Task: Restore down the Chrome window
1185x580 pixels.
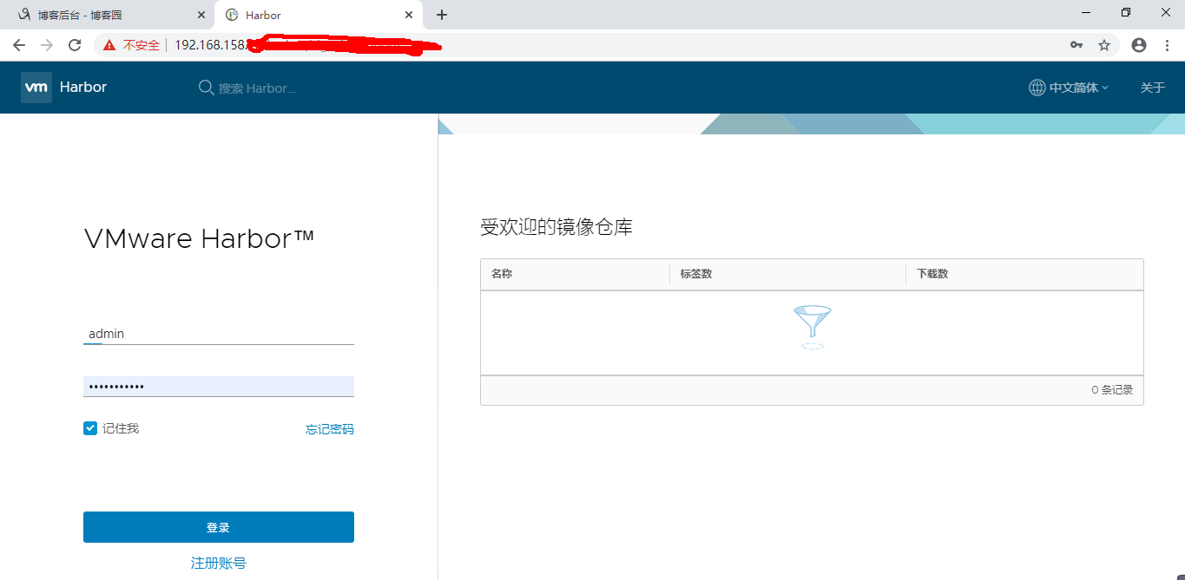Action: click(1126, 12)
